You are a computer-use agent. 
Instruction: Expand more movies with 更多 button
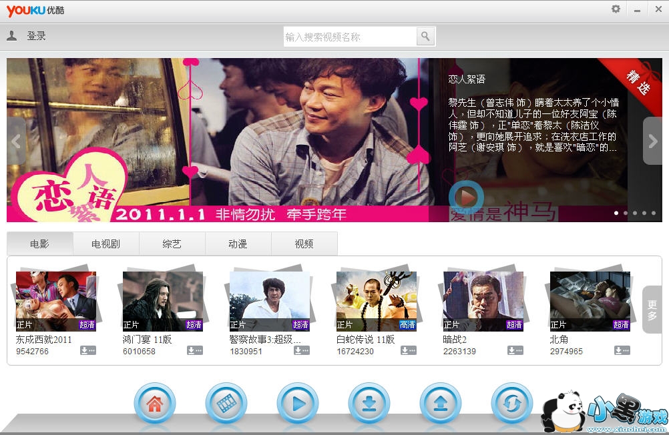[x=652, y=310]
